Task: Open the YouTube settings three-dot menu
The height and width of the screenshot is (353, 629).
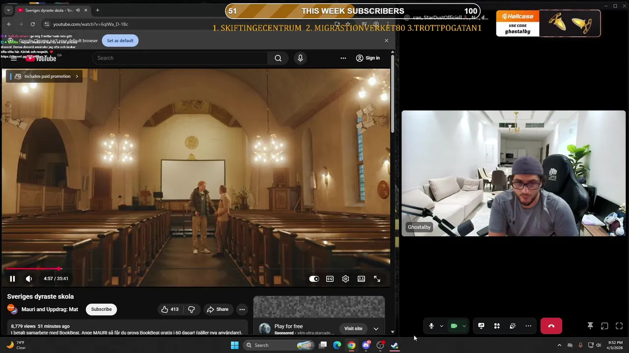Action: 343,58
